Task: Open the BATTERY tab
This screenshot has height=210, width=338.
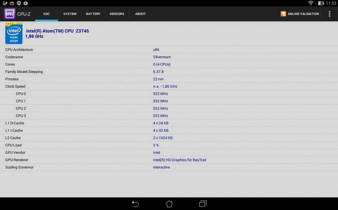Action: click(93, 14)
